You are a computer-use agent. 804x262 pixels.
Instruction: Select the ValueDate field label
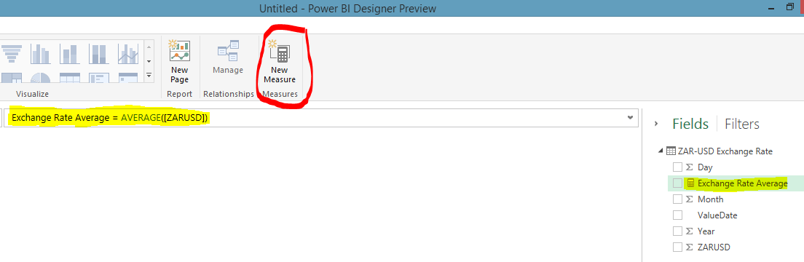point(717,215)
